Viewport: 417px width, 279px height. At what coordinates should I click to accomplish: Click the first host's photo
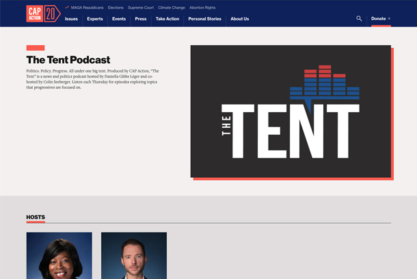pos(59,256)
